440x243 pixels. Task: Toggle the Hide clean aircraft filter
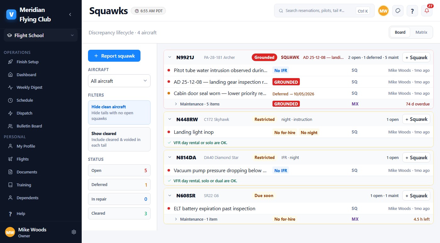119,112
